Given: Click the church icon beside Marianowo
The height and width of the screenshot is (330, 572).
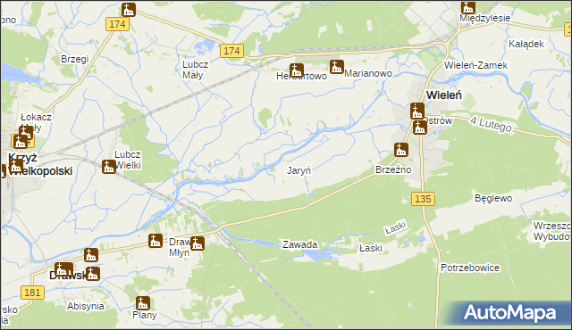Looking at the screenshot, I should click(x=337, y=67).
